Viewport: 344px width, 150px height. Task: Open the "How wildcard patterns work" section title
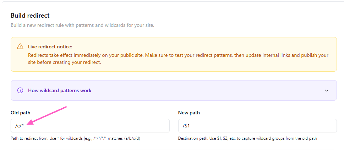[x=60, y=90]
